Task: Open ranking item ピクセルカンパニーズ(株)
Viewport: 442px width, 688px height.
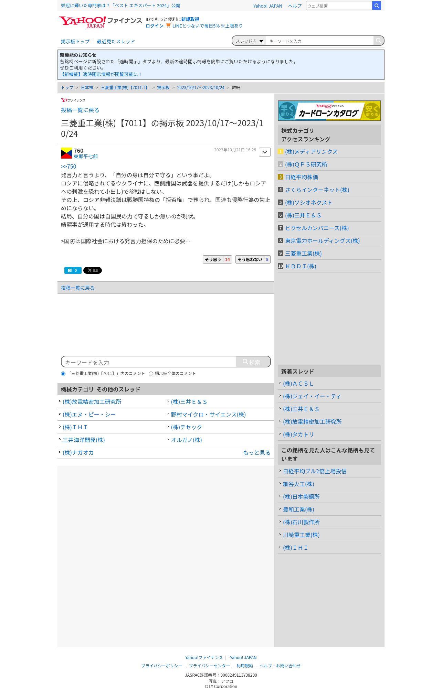Action: 317,228
